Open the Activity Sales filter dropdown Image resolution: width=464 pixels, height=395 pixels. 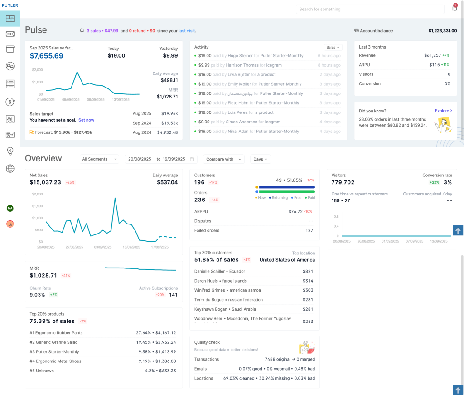[x=333, y=47]
